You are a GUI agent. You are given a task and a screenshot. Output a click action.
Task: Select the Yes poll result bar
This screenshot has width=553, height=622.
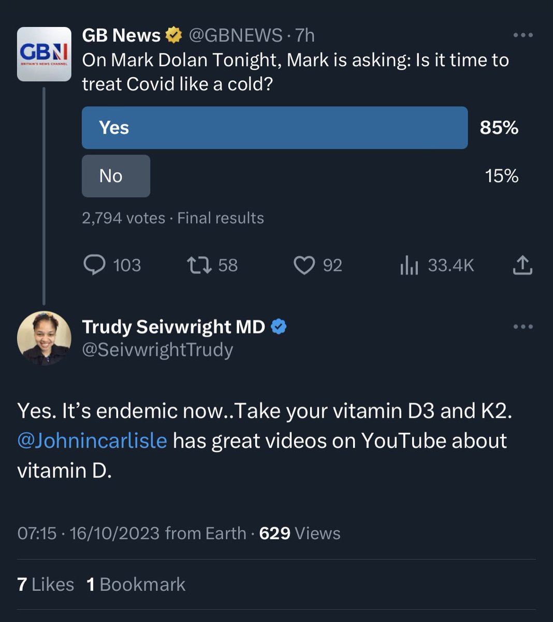click(x=274, y=128)
